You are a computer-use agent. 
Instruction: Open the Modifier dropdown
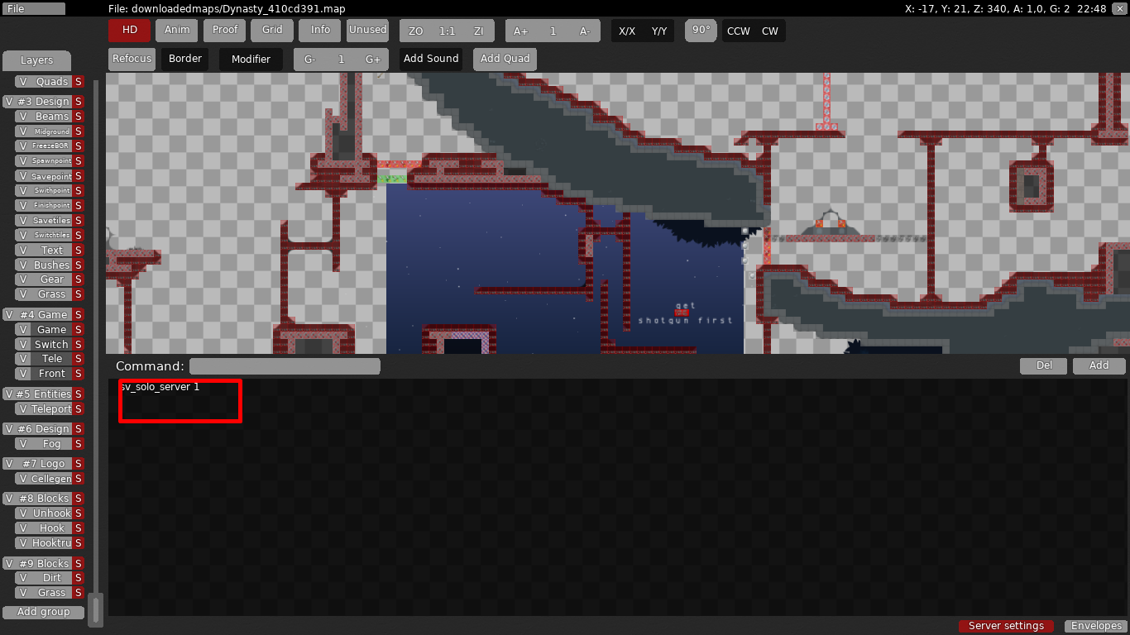click(x=251, y=60)
